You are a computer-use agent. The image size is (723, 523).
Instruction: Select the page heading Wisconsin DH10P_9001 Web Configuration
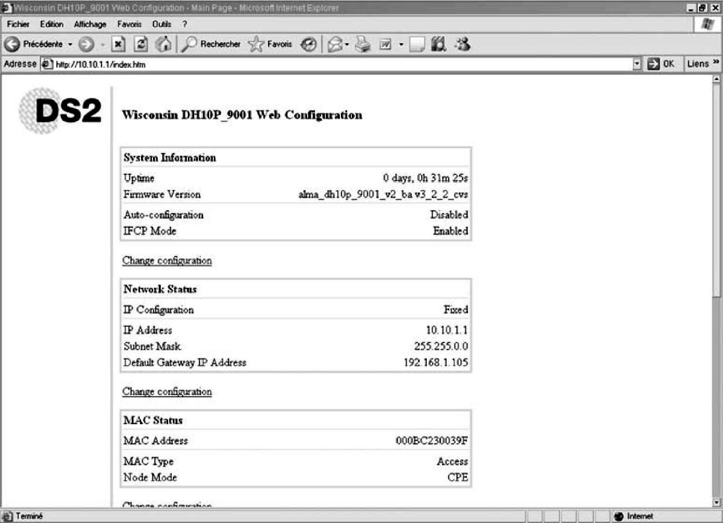242,115
